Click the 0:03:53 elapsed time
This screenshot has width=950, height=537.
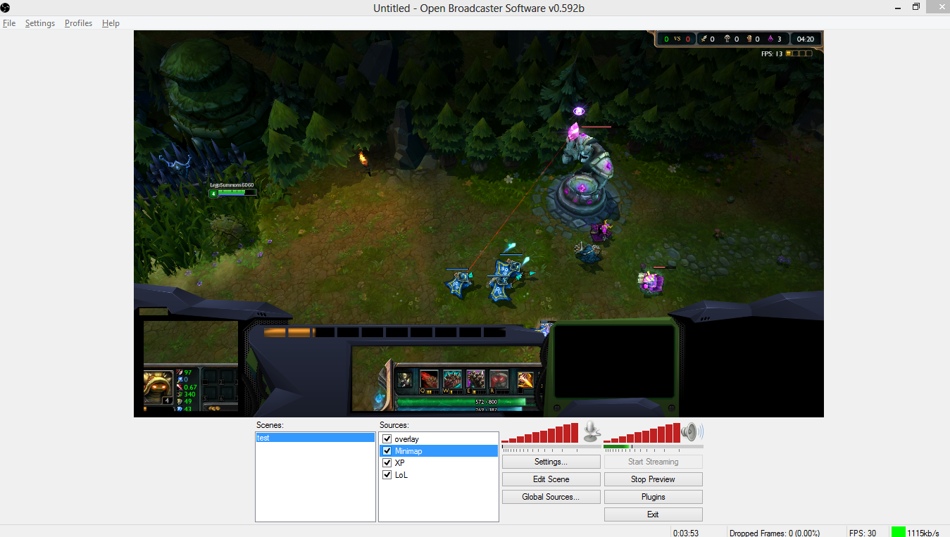pyautogui.click(x=685, y=533)
